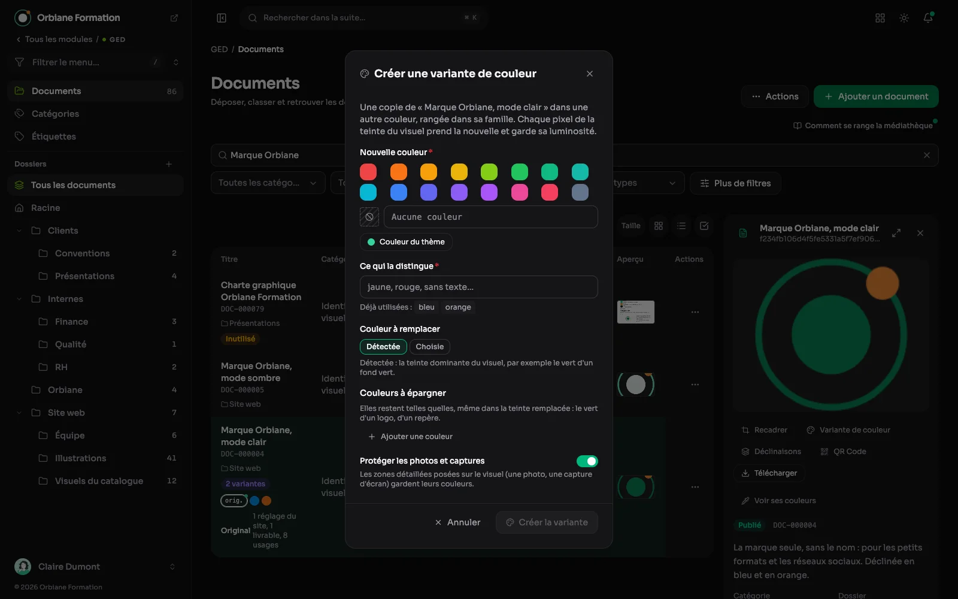Clear the Marque Orbiane search
Viewport: 958px width, 599px height.
(x=927, y=155)
